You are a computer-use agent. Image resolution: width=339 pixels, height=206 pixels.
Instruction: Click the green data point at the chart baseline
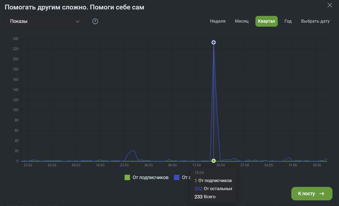(214, 161)
